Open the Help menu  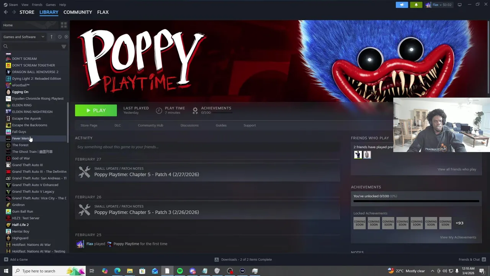[x=62, y=5]
